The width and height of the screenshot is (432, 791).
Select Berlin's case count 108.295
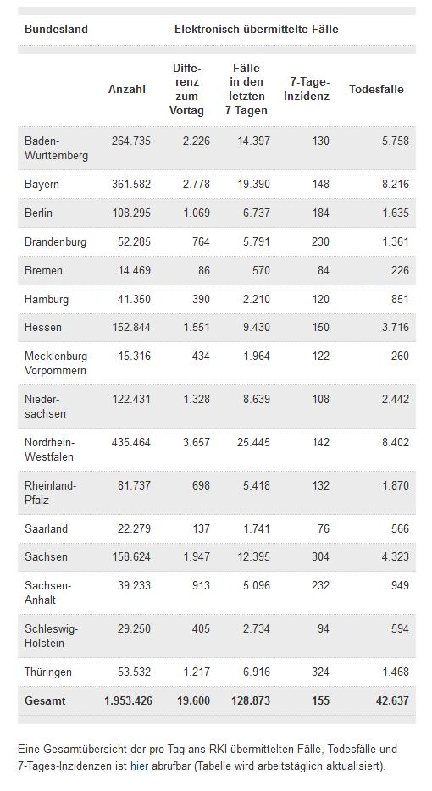(x=131, y=213)
